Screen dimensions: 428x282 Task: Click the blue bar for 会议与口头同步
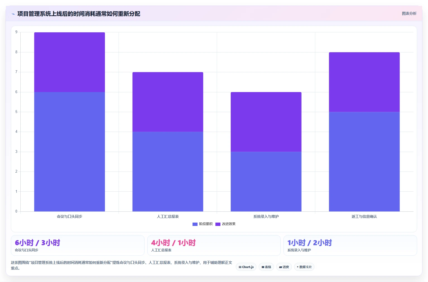[x=69, y=152]
